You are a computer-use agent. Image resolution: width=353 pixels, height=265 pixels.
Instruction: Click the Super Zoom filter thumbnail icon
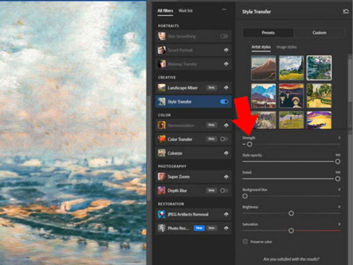[161, 177]
